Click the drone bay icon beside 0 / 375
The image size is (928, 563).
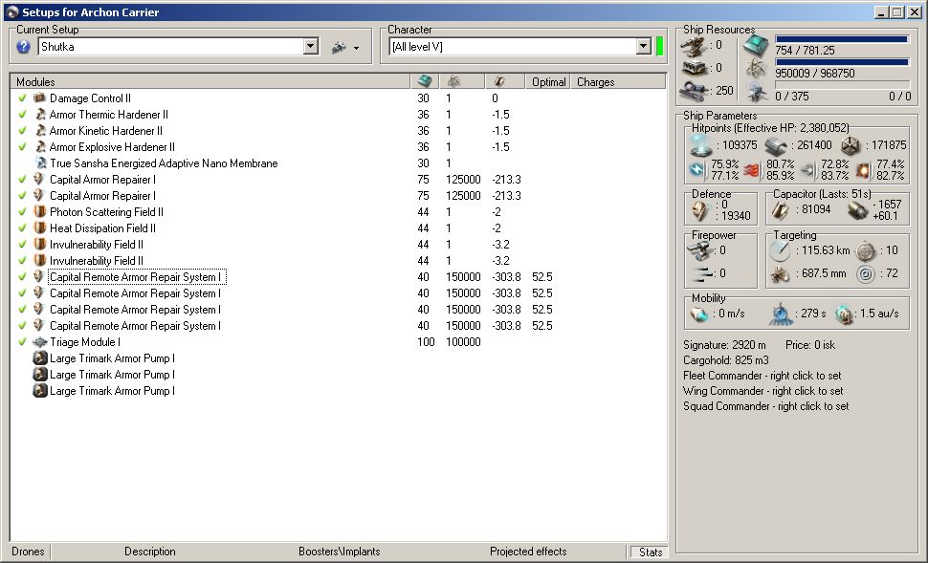coord(757,92)
